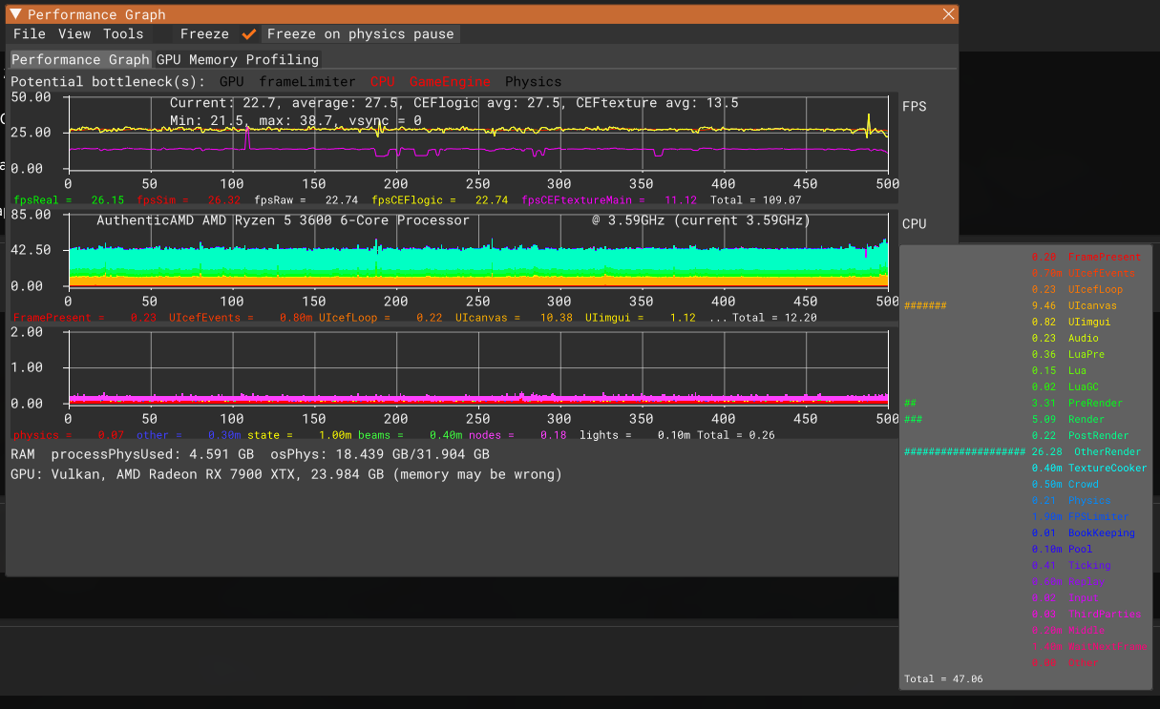Screen dimensions: 1160x709
Task: Click ThirdParties legend entry
Action: point(1086,615)
